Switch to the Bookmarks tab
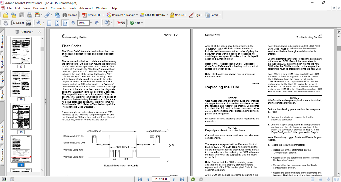Image resolution: width=341 pixels, height=182 pixels. [3, 41]
